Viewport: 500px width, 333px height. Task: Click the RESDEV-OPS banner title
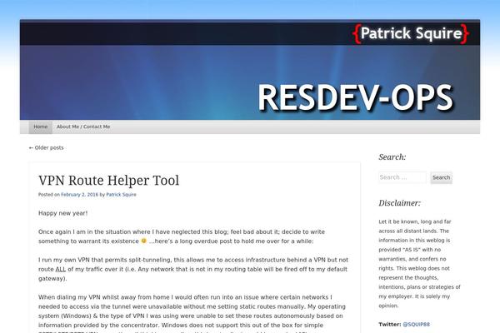(355, 97)
